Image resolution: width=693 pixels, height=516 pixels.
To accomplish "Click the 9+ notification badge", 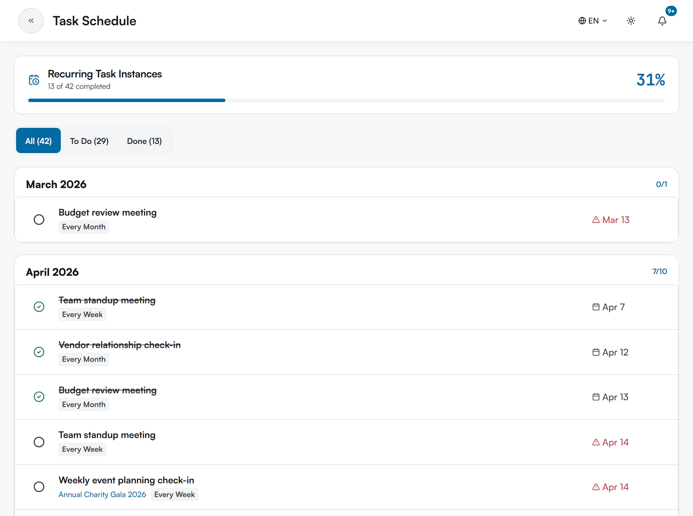I will click(671, 11).
